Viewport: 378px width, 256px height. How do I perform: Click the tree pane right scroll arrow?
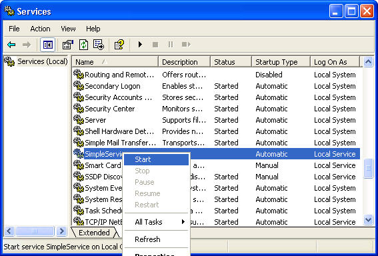click(61, 231)
